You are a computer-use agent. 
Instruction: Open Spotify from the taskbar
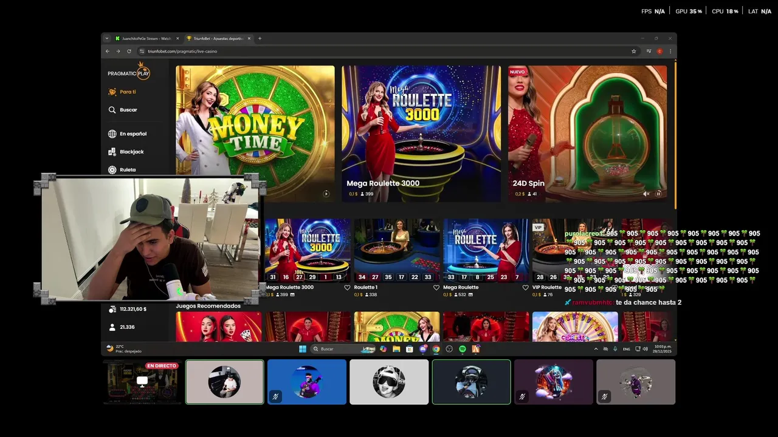pyautogui.click(x=463, y=349)
